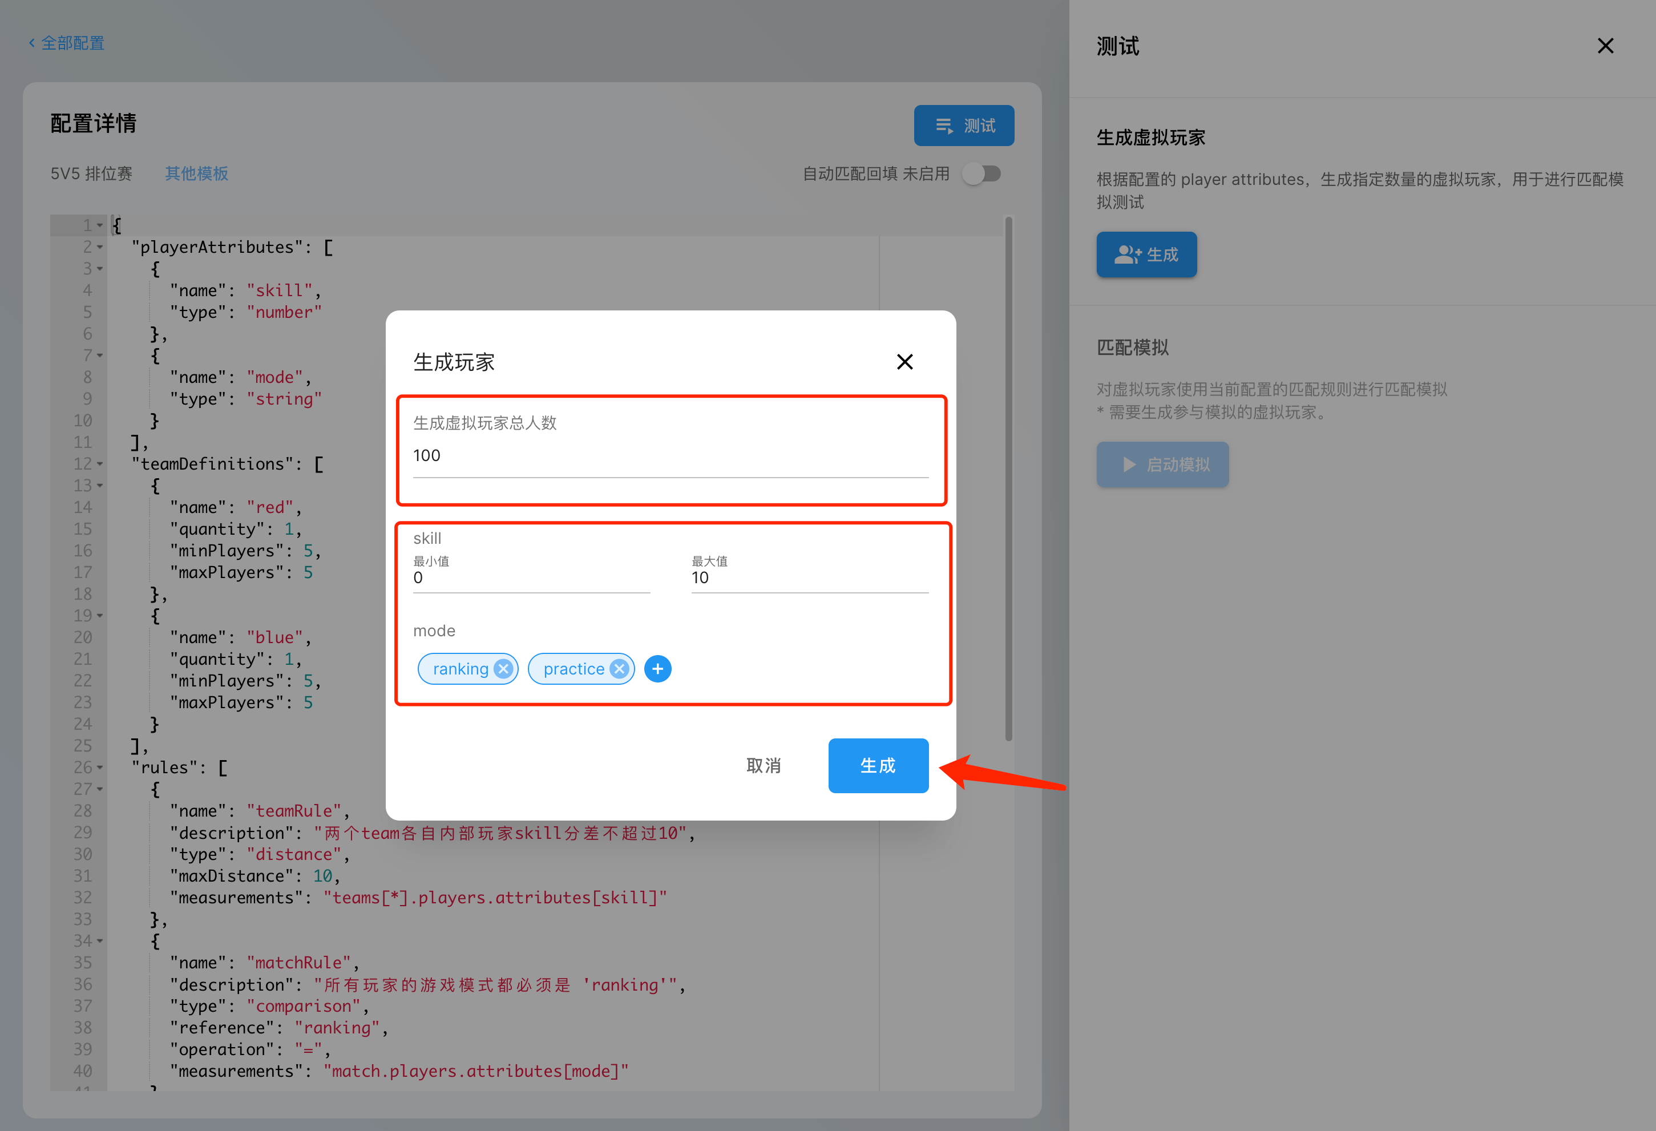Close the 测试 side panel

1605,46
